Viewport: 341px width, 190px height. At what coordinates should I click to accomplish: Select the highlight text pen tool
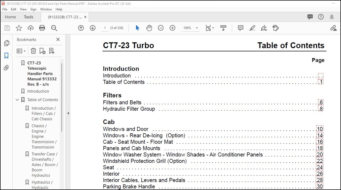[252, 28]
